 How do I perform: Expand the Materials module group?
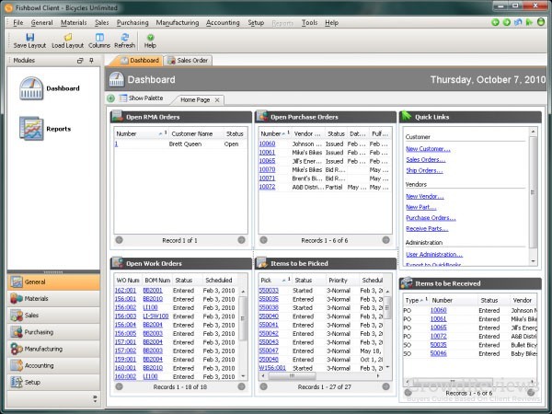click(37, 299)
